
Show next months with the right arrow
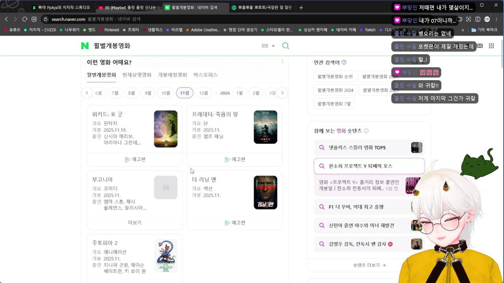coord(282,93)
